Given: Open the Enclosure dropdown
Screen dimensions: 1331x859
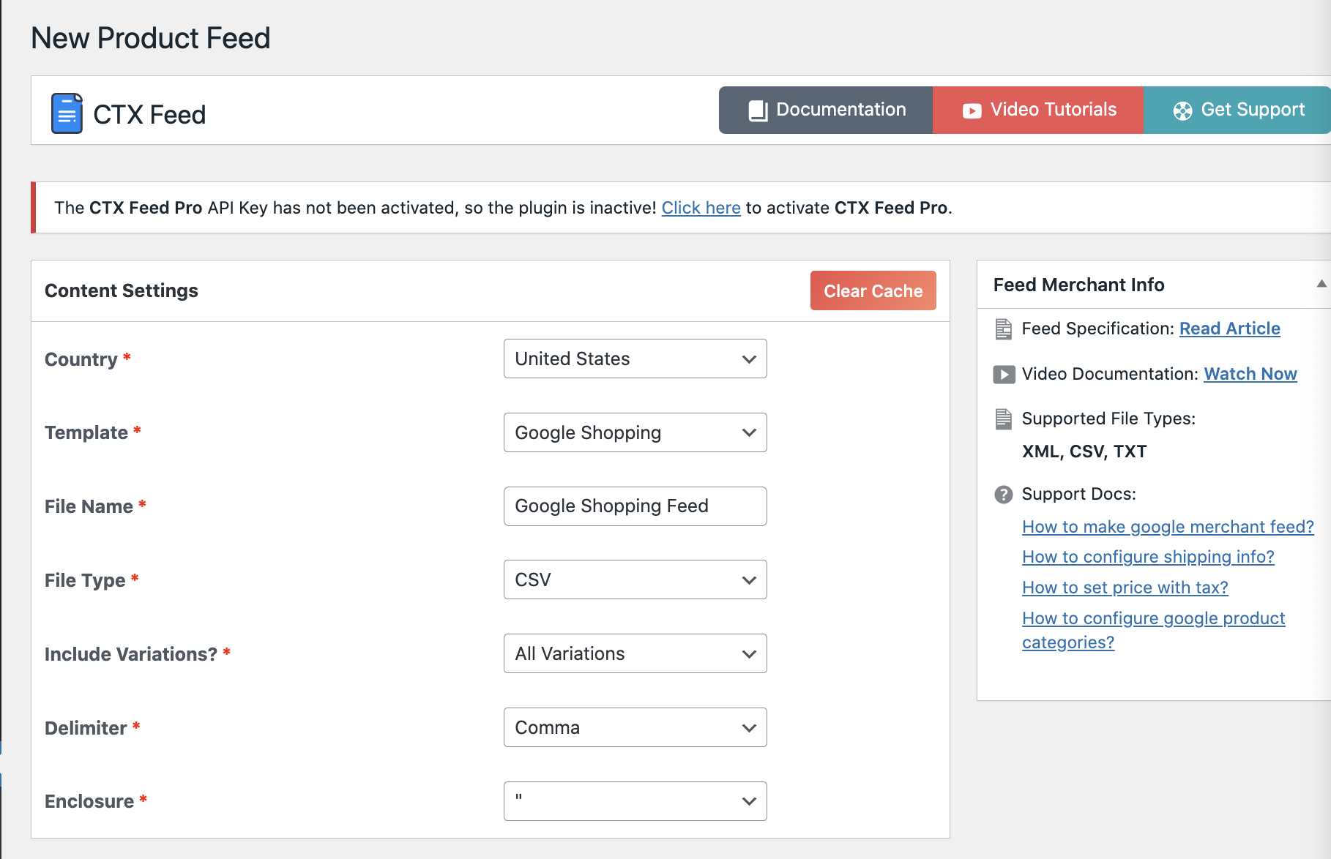Looking at the screenshot, I should click(x=634, y=801).
